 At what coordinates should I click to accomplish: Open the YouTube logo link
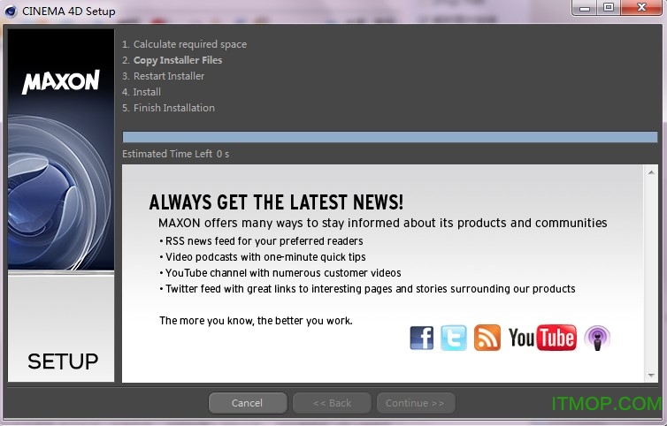pos(541,337)
